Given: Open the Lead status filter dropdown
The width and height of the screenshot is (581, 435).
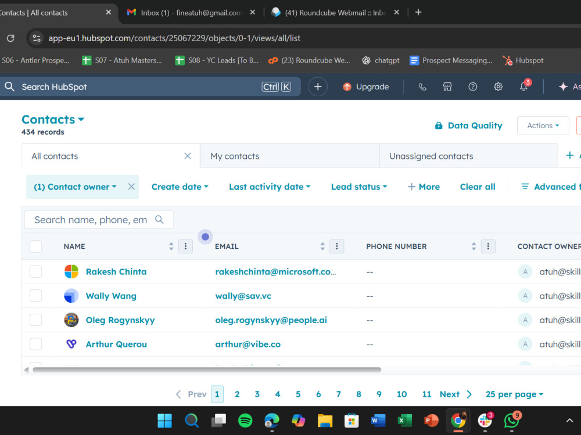Looking at the screenshot, I should 359,187.
